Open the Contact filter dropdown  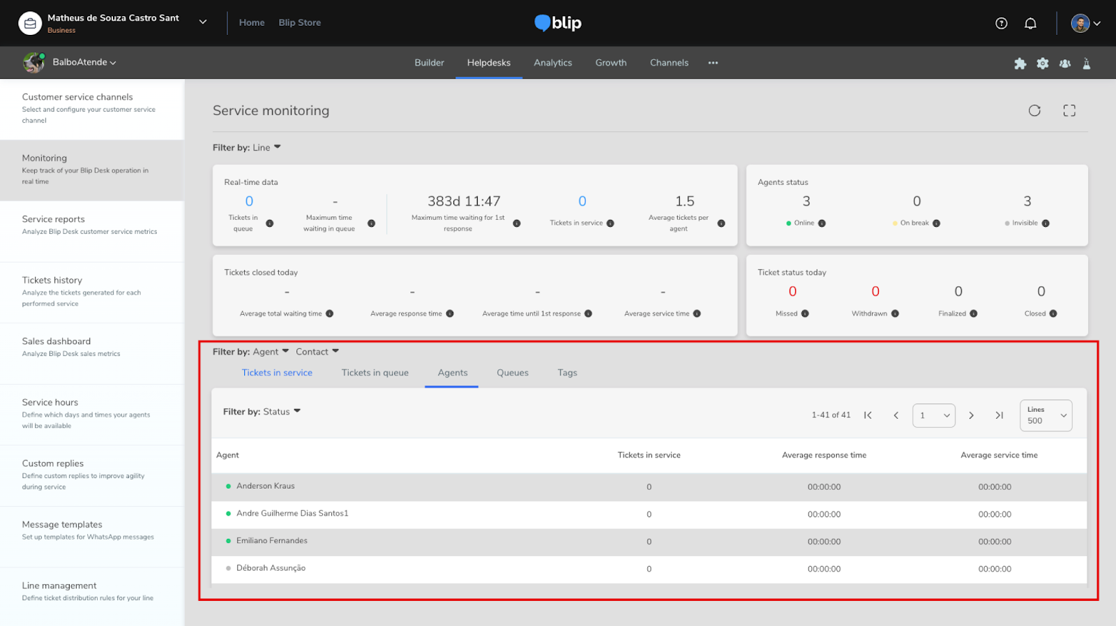tap(317, 352)
